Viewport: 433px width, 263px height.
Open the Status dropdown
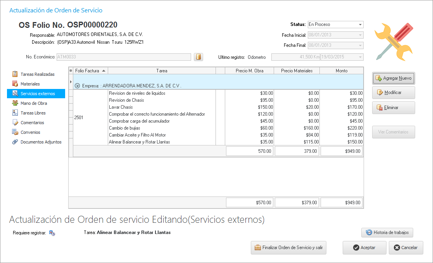[x=360, y=24]
